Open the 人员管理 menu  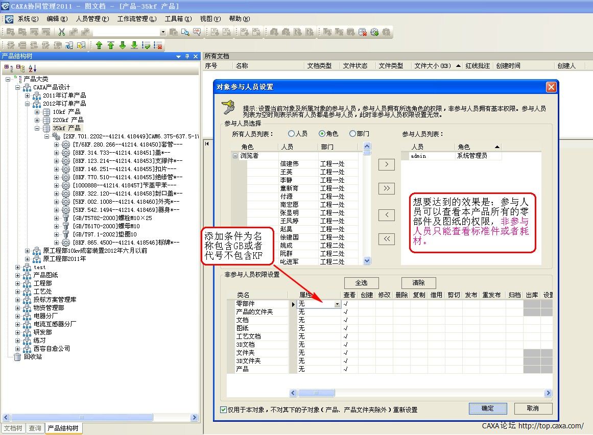(92, 19)
